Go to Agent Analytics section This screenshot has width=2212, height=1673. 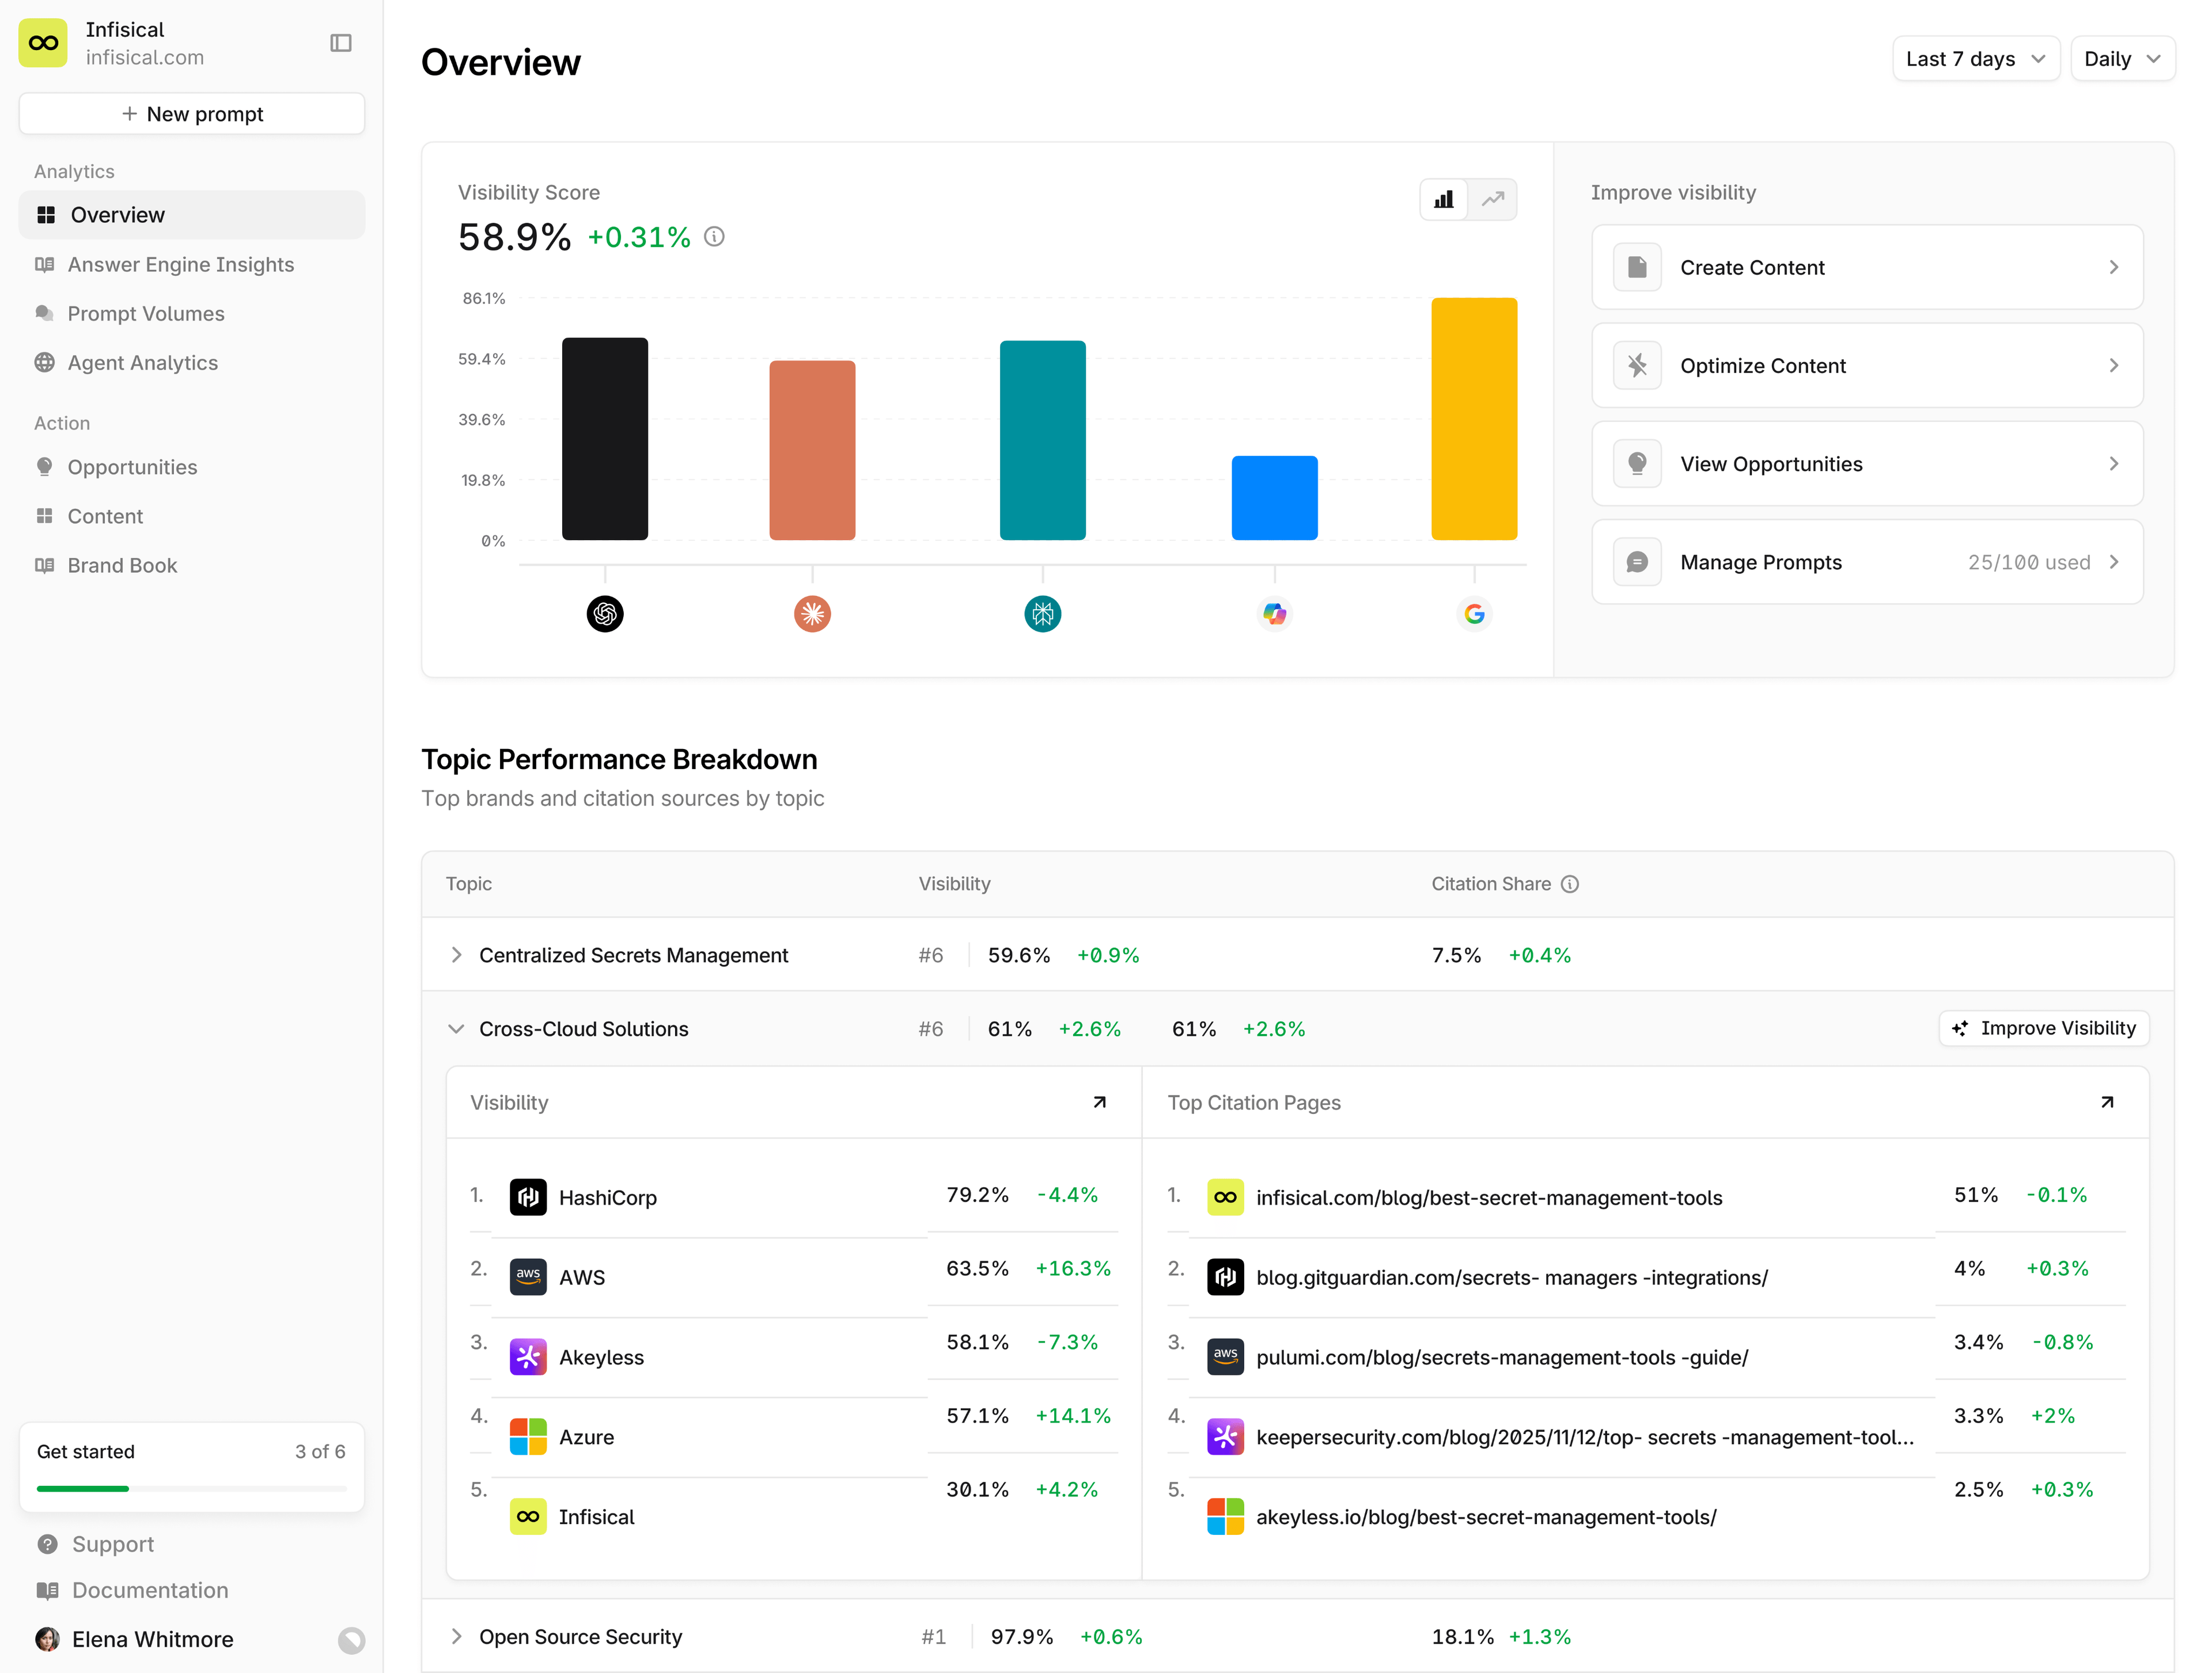[143, 363]
